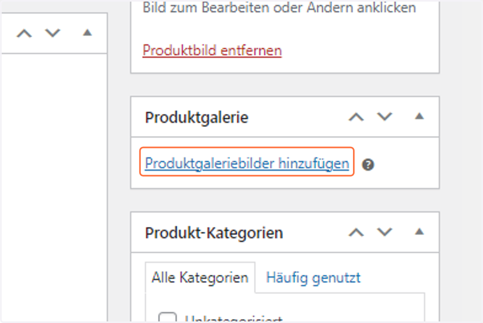
Task: Click Produkt-Kategorien panel heading
Action: coord(214,233)
